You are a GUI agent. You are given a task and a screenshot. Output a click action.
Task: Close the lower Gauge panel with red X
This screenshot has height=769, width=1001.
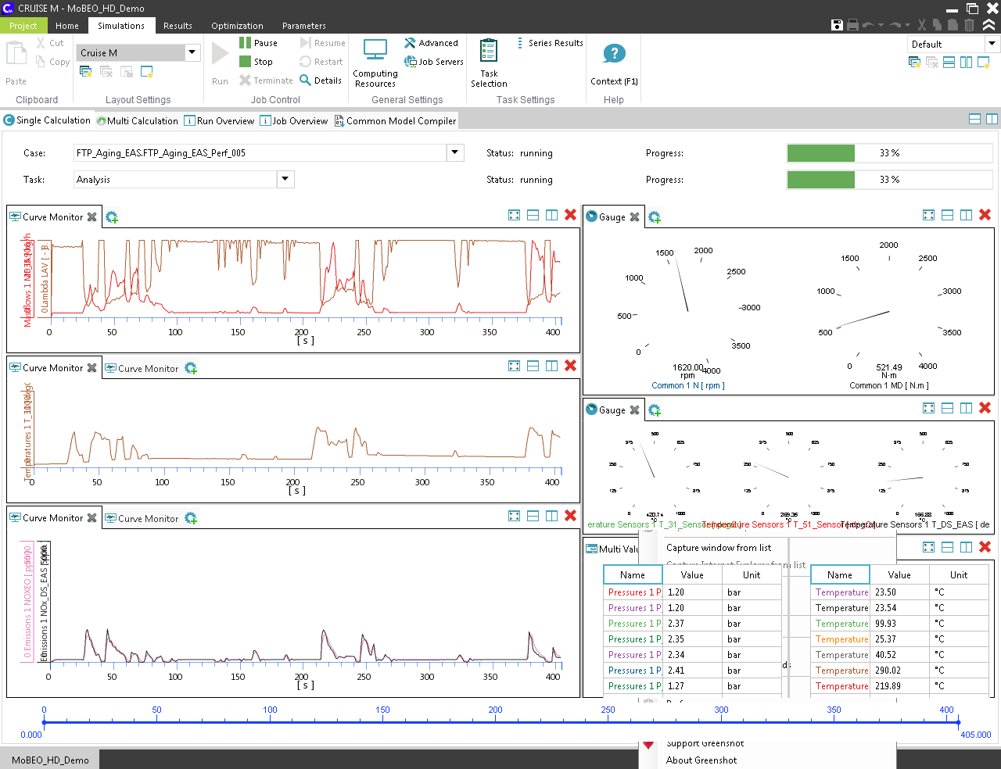[x=985, y=408]
